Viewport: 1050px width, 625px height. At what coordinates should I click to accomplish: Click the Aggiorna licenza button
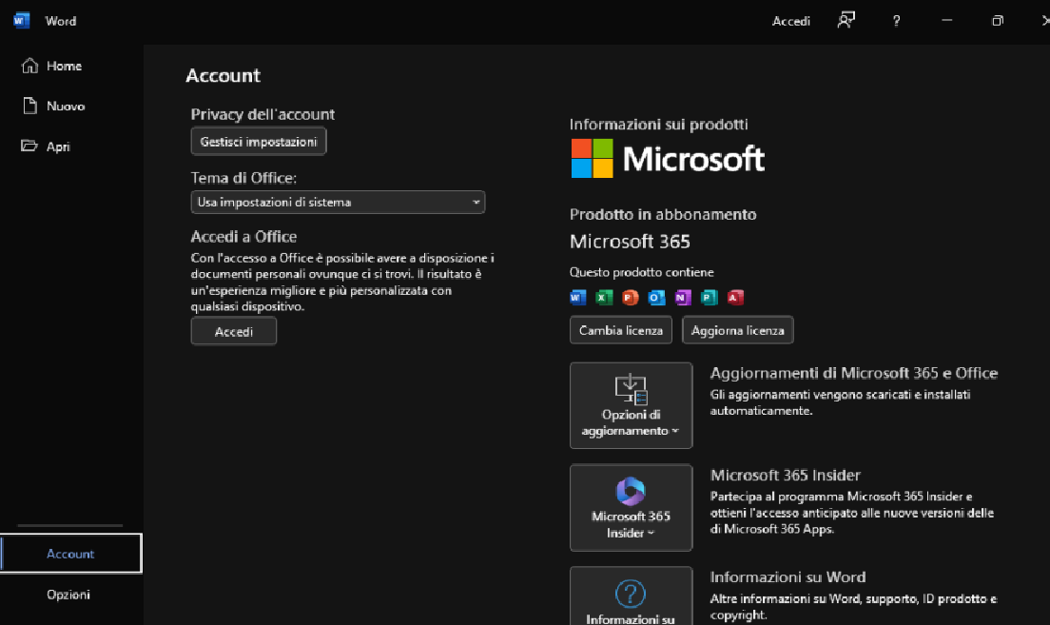(737, 330)
